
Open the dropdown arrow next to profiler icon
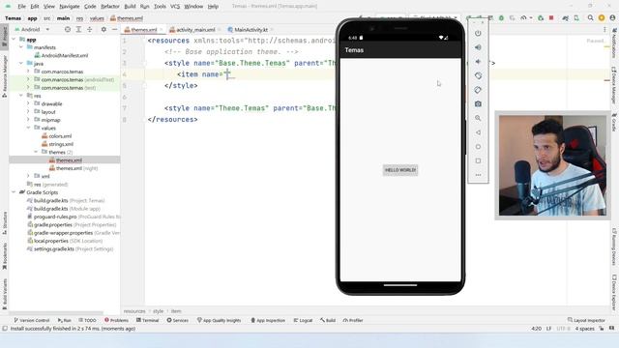(x=531, y=17)
